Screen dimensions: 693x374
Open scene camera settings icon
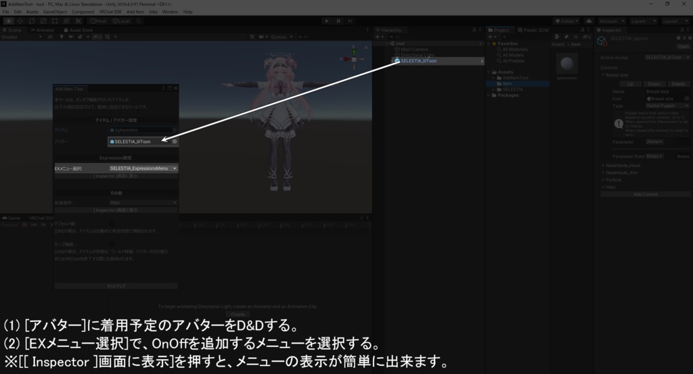[x=262, y=37]
